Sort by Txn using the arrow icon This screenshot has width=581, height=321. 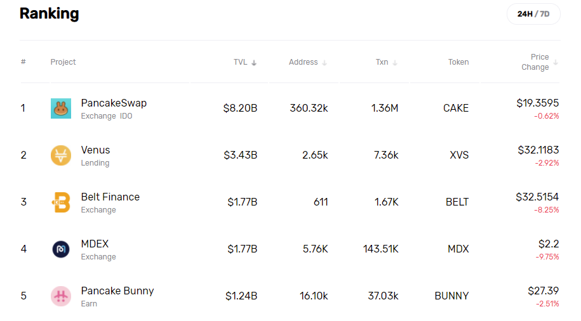click(x=394, y=63)
